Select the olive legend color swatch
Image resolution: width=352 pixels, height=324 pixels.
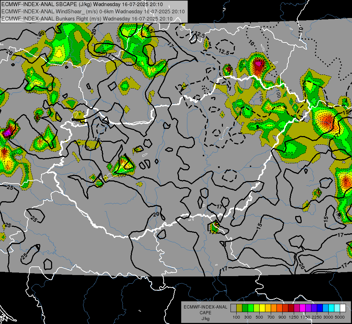point(239,308)
